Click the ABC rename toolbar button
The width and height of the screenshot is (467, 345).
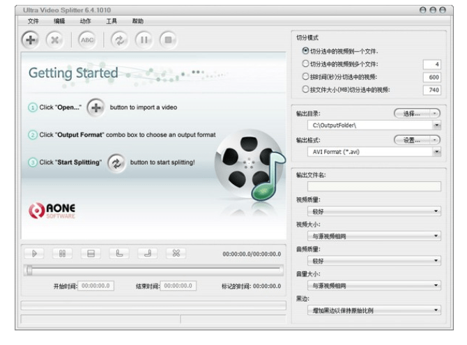(87, 40)
